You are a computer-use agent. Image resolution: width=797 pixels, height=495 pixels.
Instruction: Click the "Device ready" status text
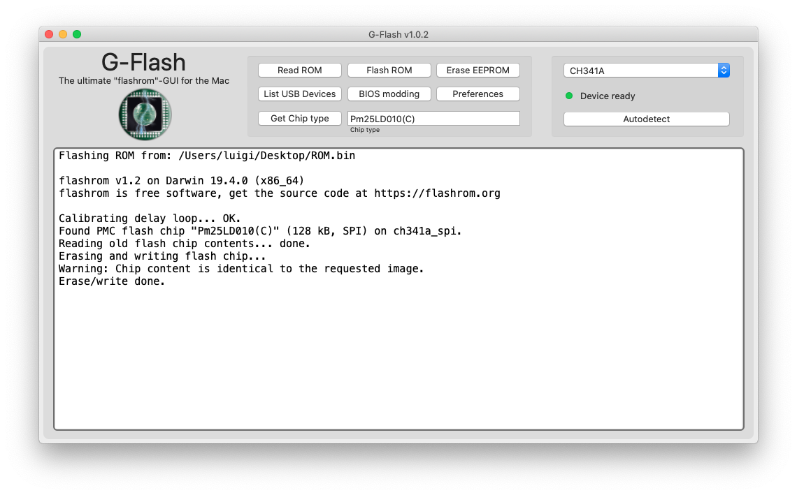tap(608, 96)
